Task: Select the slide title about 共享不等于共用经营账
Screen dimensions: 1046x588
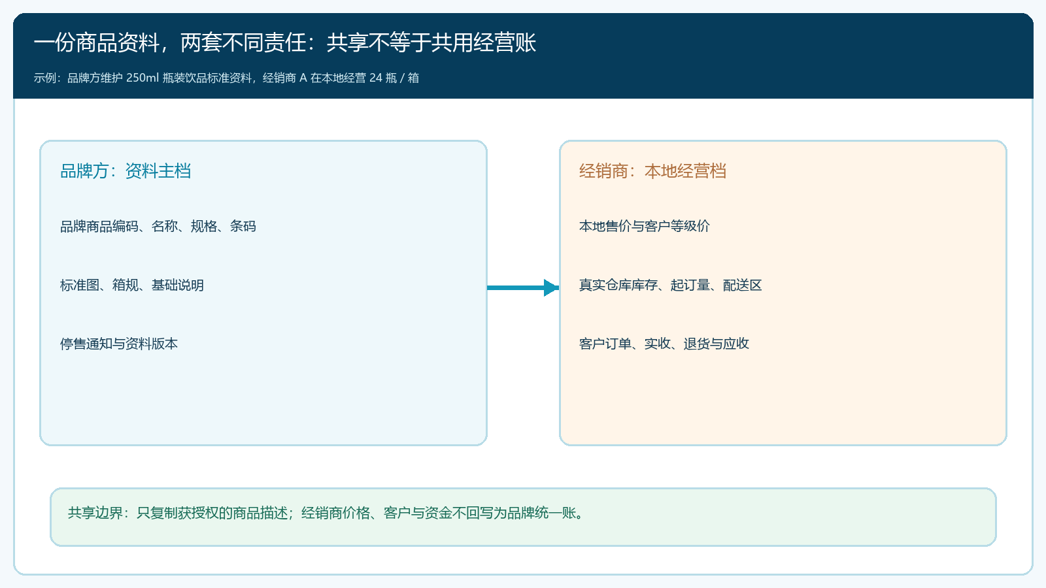Action: coord(285,43)
